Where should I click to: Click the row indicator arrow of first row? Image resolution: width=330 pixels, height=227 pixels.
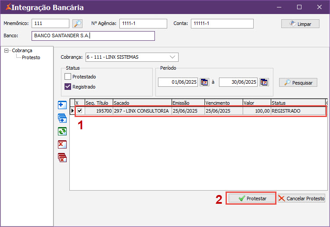(72, 110)
